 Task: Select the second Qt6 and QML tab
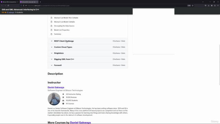pos(29,2)
